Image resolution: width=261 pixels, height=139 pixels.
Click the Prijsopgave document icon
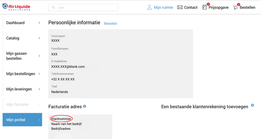pos(205,7)
